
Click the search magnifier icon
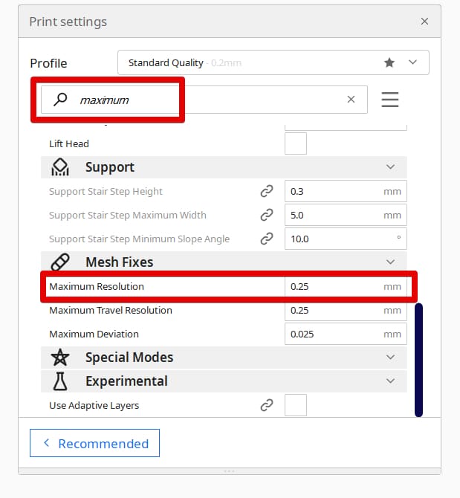[60, 100]
